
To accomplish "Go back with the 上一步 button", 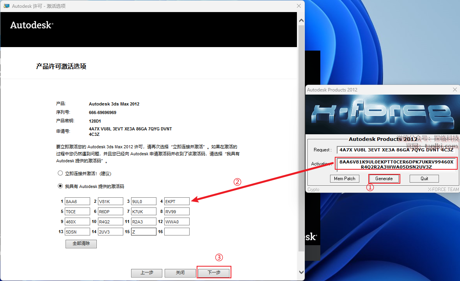I will (x=146, y=273).
